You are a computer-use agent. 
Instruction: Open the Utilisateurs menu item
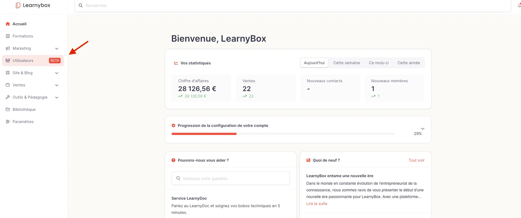pyautogui.click(x=33, y=61)
